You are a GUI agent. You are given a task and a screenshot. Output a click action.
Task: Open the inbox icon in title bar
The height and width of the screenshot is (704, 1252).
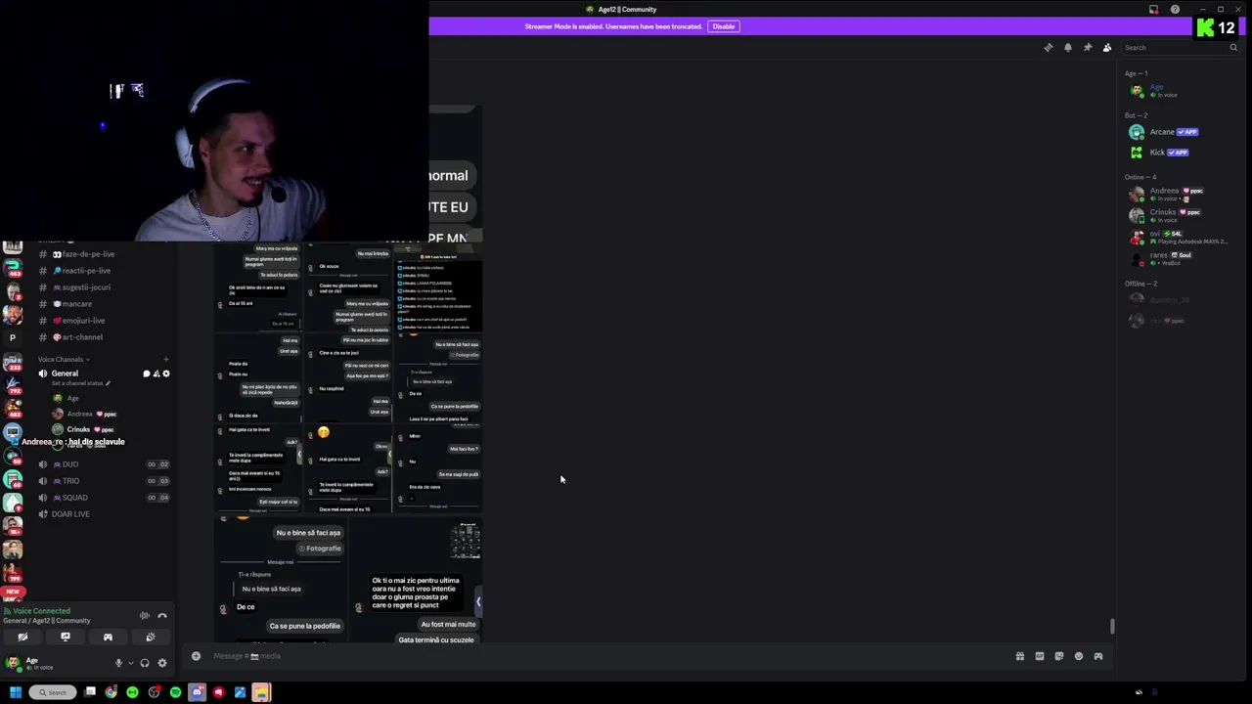(x=1153, y=10)
